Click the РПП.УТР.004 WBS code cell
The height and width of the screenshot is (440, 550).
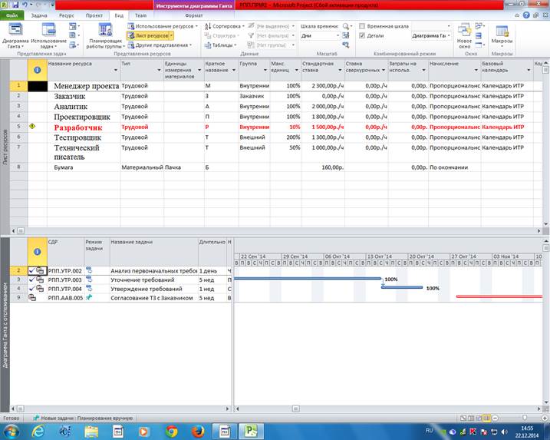65,289
